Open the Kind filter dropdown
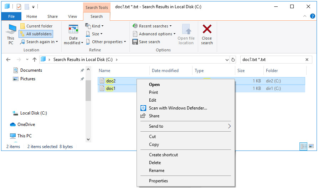The image size is (318, 188). pos(94,26)
